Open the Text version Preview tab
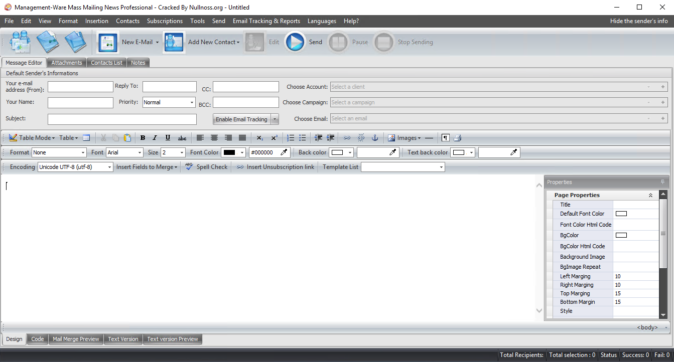The width and height of the screenshot is (674, 362). coord(173,339)
